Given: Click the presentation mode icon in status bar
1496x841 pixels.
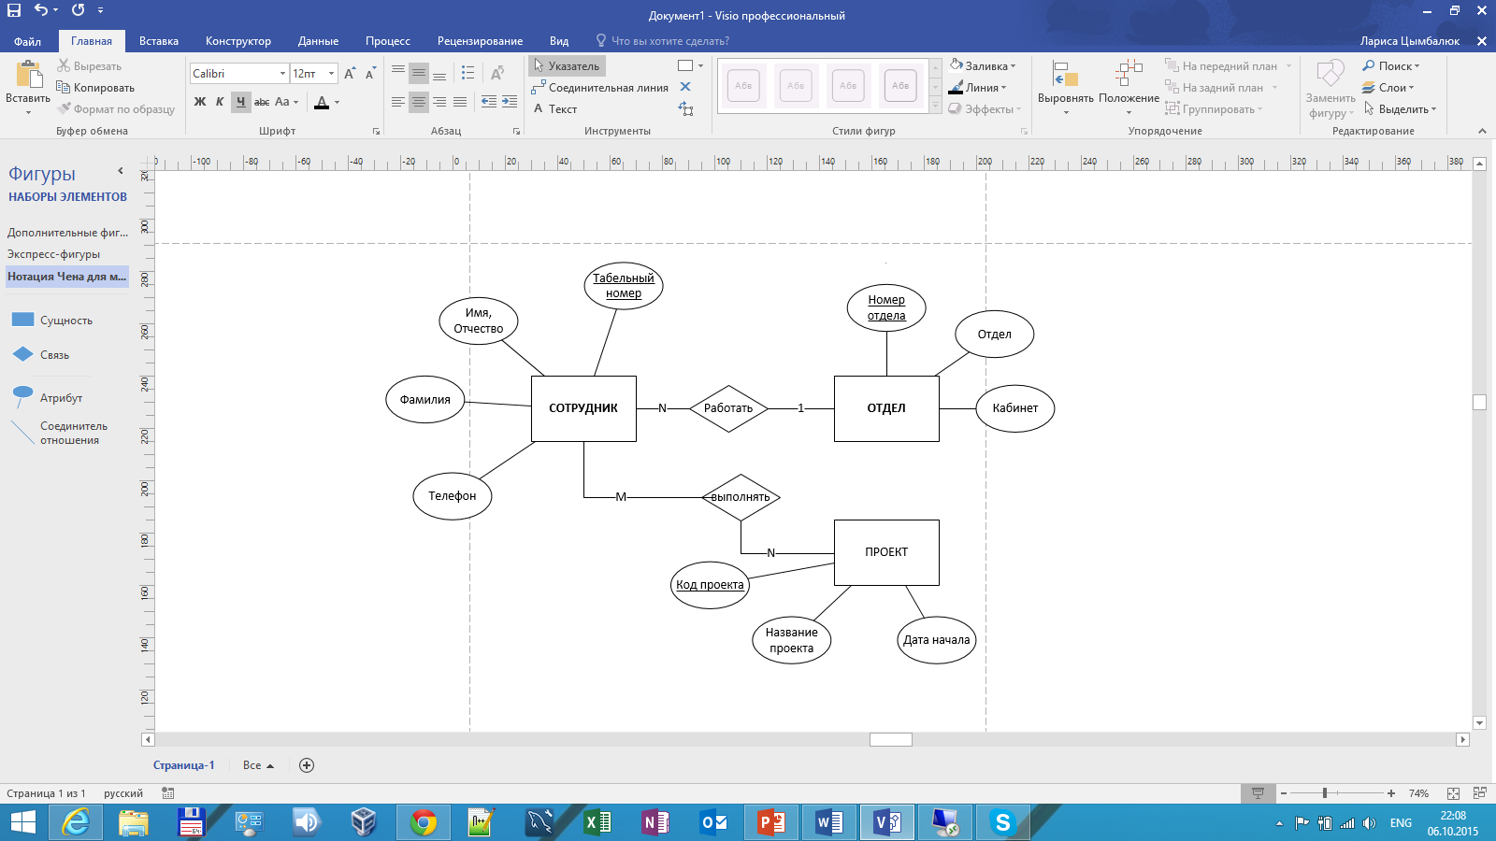Looking at the screenshot, I should [x=1258, y=793].
